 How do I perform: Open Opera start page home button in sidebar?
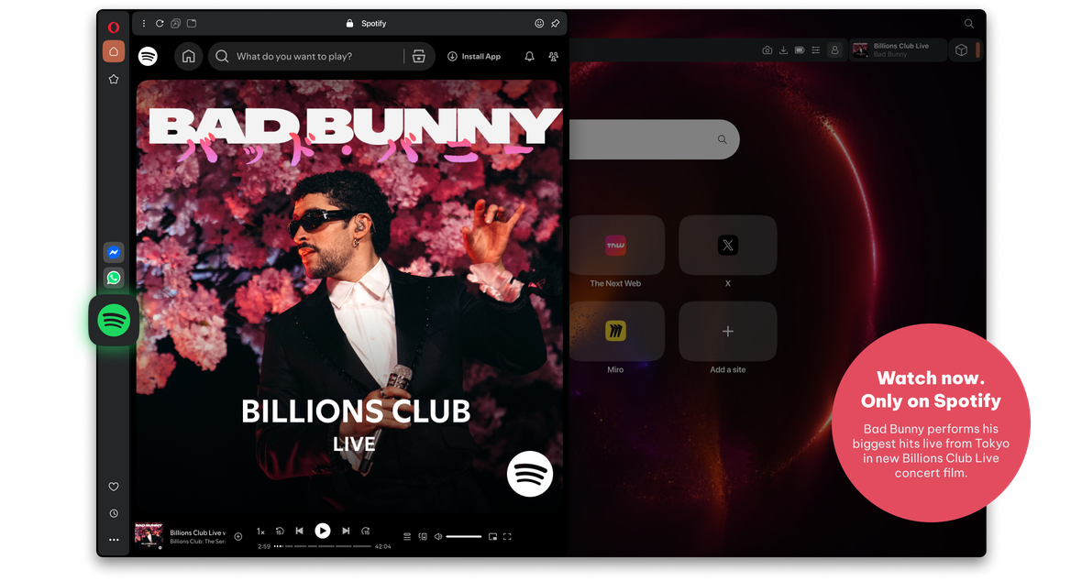(114, 51)
